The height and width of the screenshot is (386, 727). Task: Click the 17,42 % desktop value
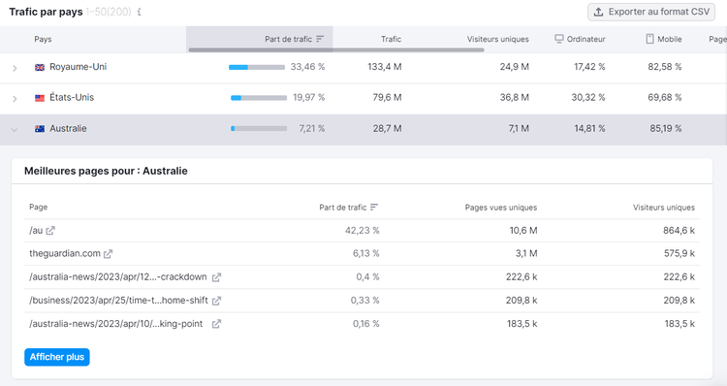pos(589,67)
